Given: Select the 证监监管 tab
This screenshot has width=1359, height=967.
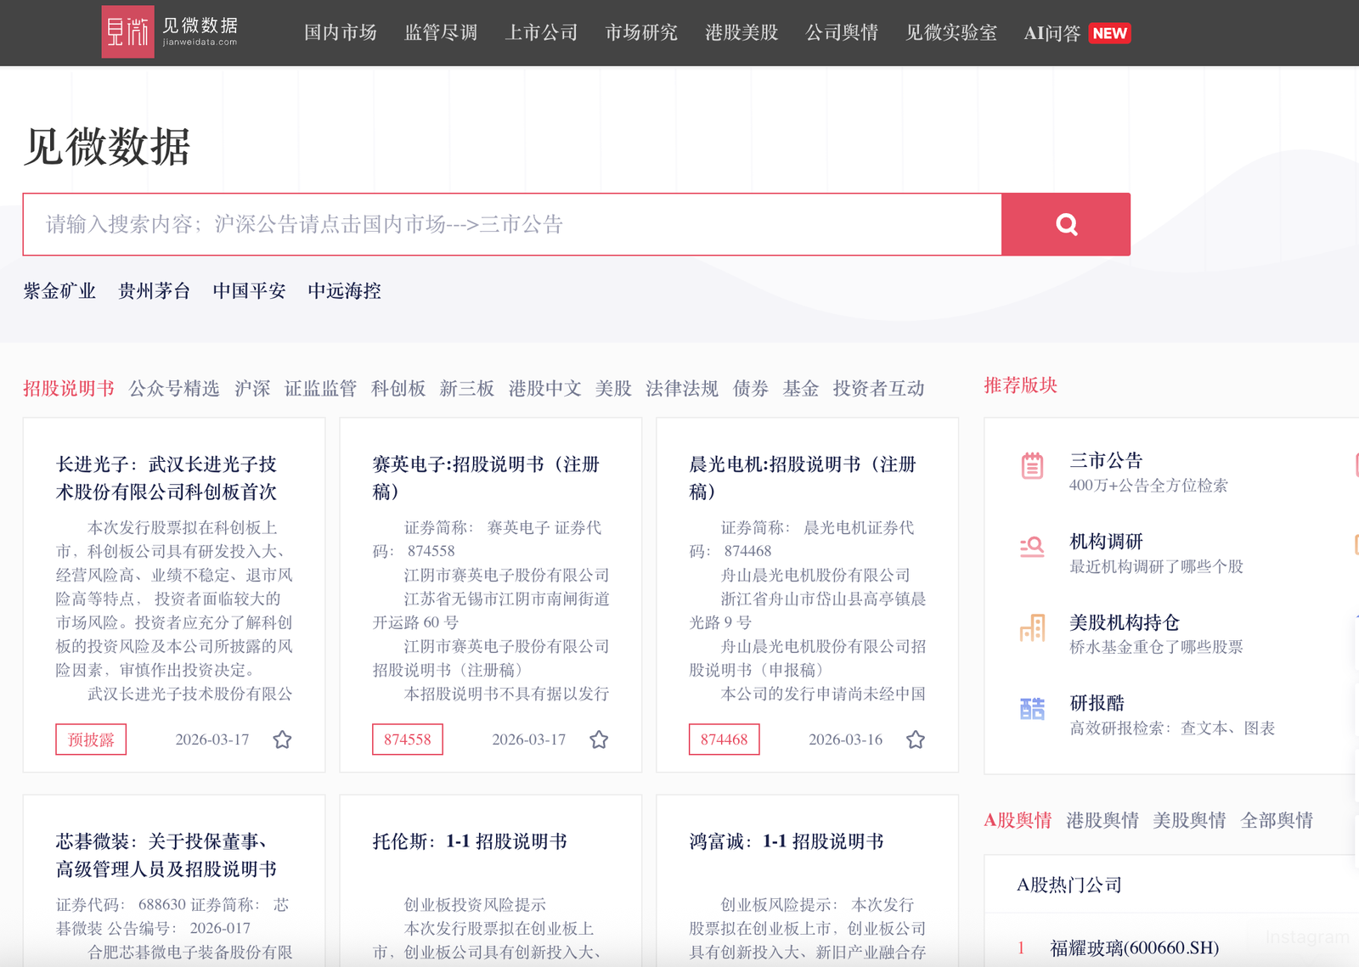Looking at the screenshot, I should click(x=320, y=389).
